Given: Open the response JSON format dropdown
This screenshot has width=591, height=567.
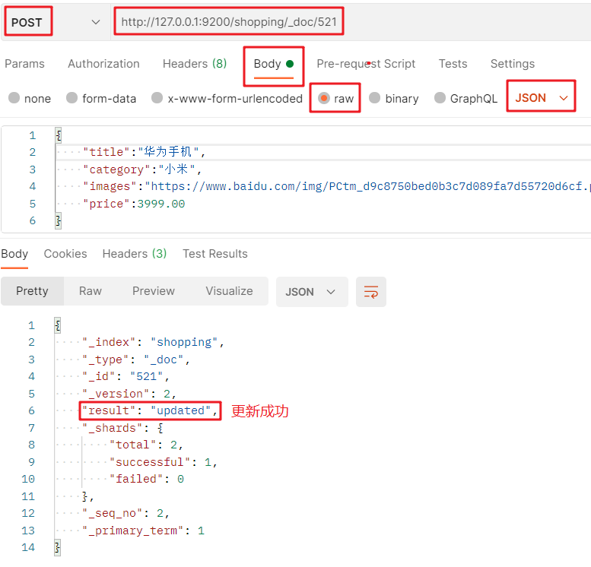Looking at the screenshot, I should (312, 292).
